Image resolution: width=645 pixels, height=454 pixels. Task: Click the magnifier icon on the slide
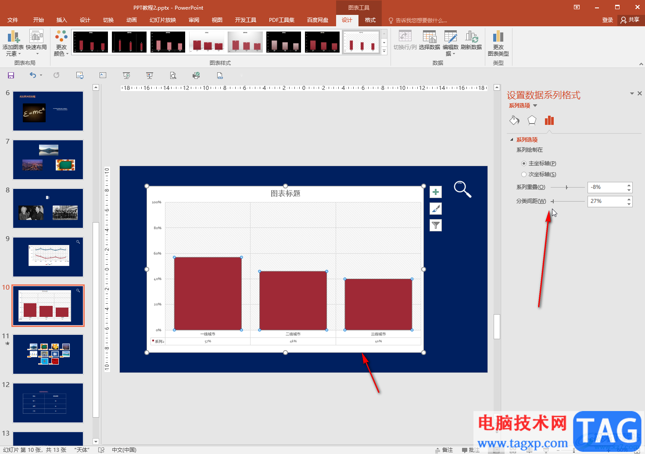462,189
